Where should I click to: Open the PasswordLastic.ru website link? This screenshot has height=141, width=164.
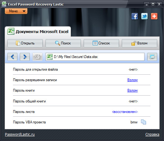20,135
